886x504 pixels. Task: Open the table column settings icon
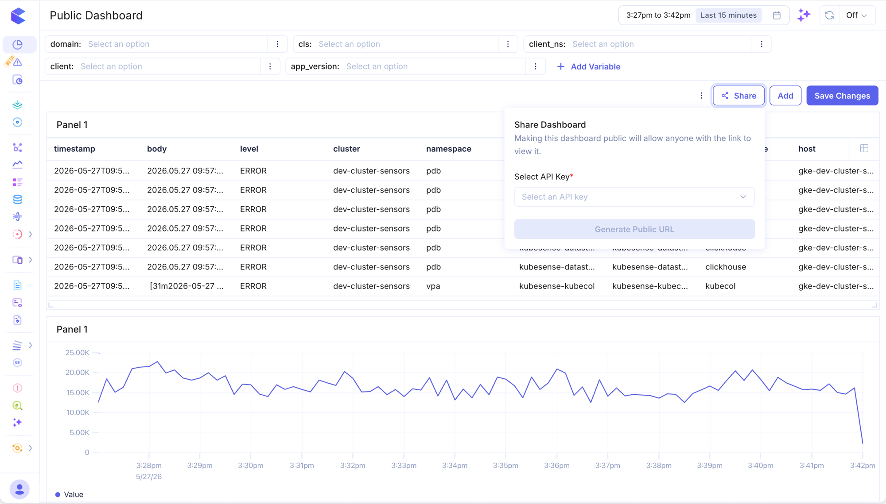(x=864, y=149)
